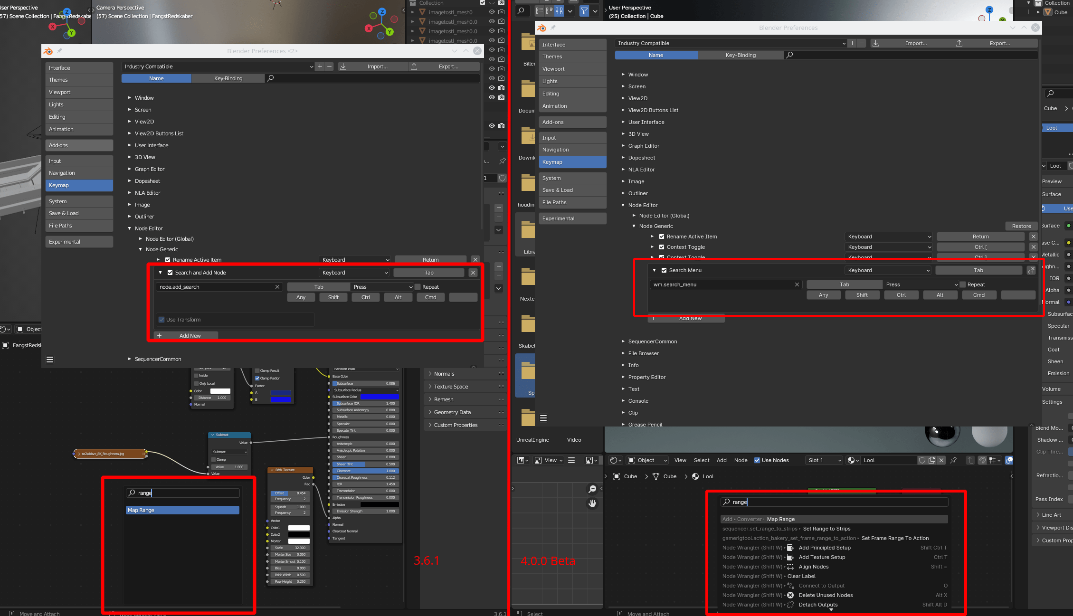Image resolution: width=1073 pixels, height=616 pixels.
Task: Open the filter icon in the file browser
Action: tap(584, 11)
